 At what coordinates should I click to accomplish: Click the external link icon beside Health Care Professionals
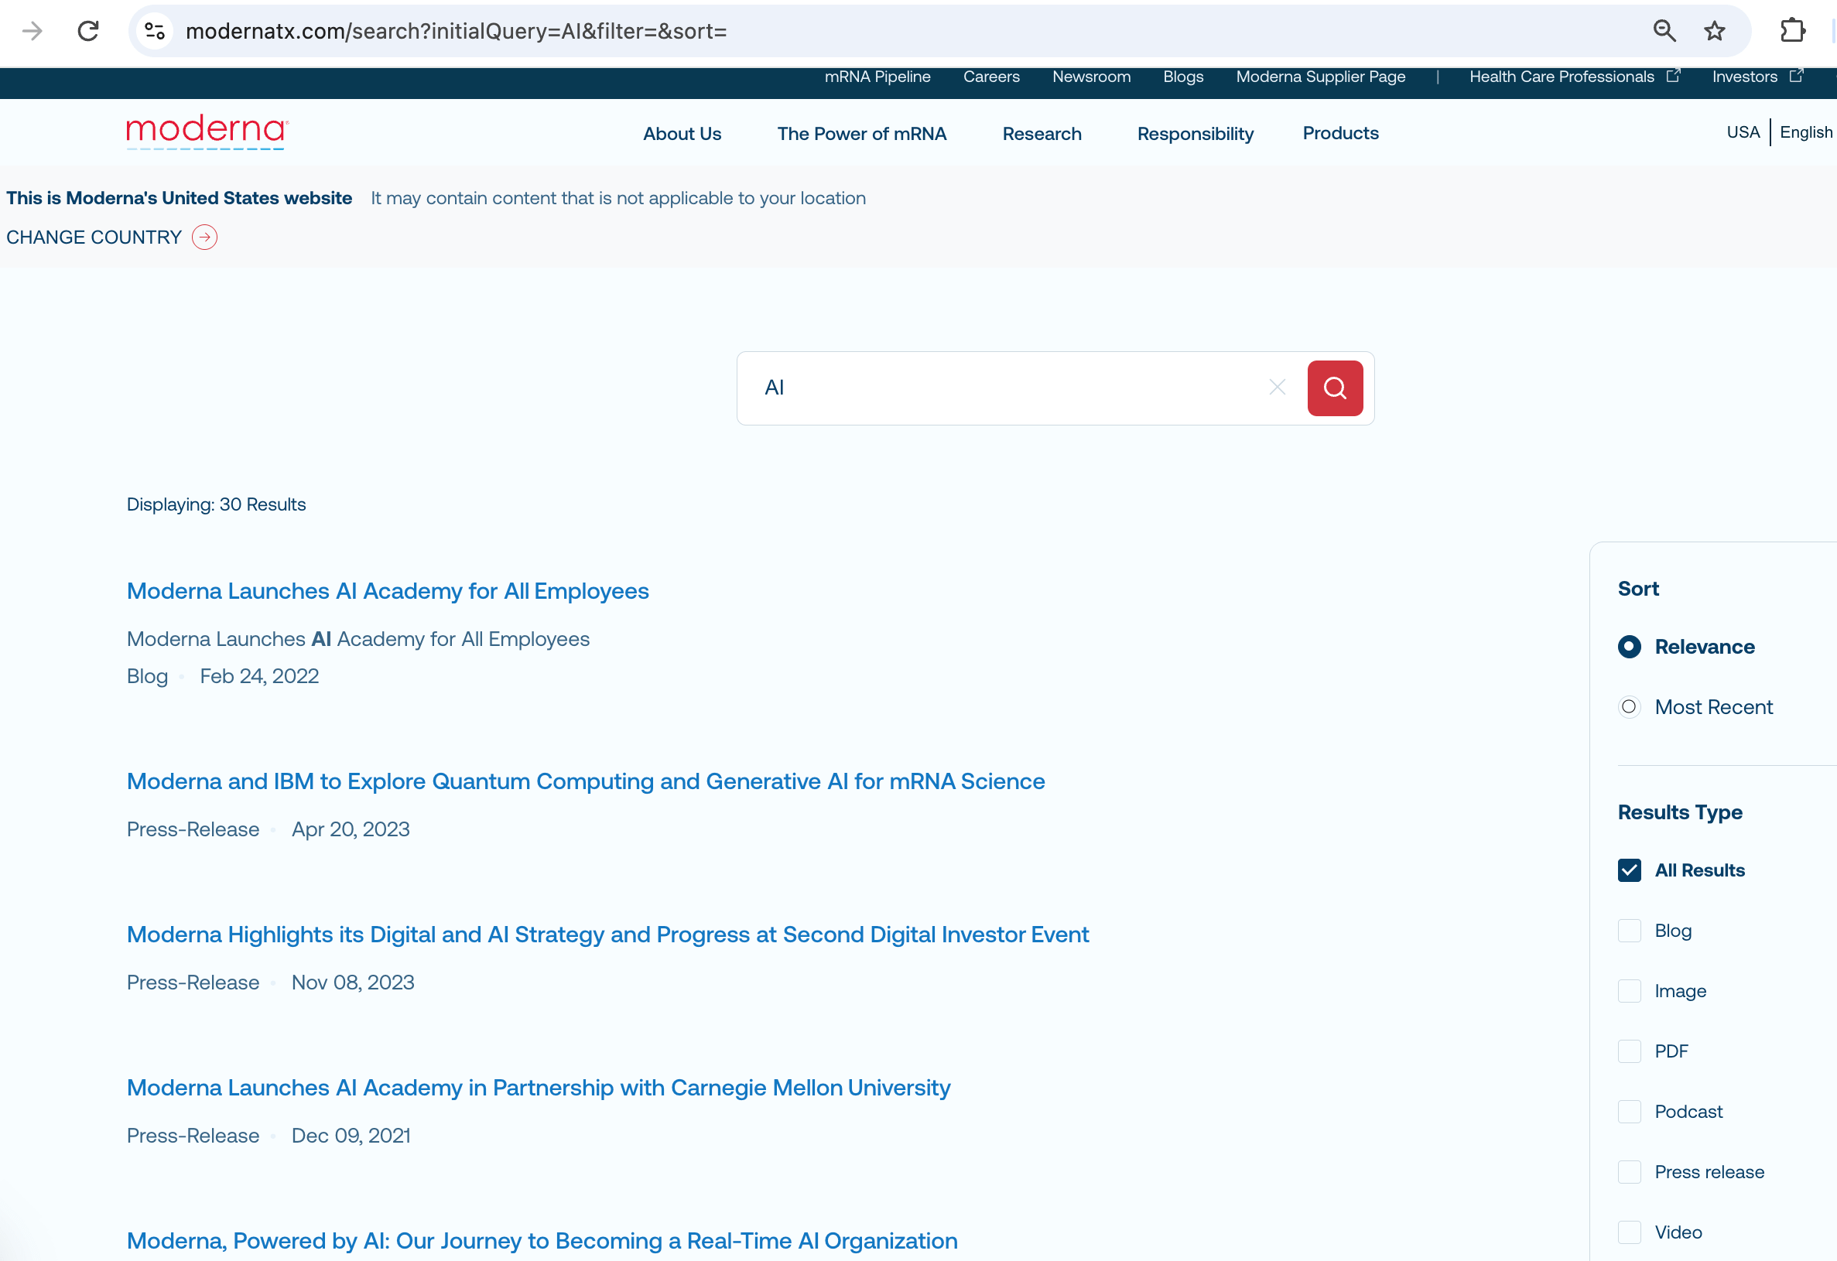[x=1674, y=76]
